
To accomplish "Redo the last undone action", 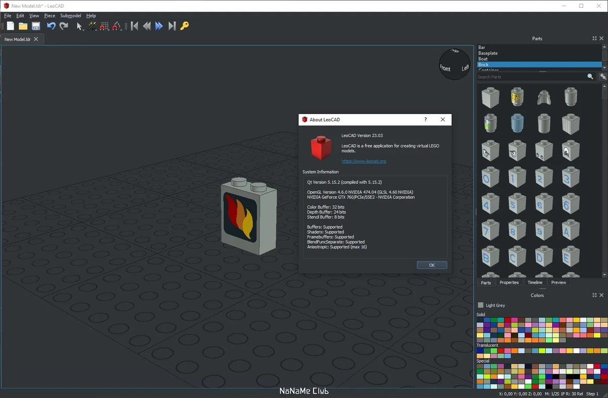I will [64, 26].
